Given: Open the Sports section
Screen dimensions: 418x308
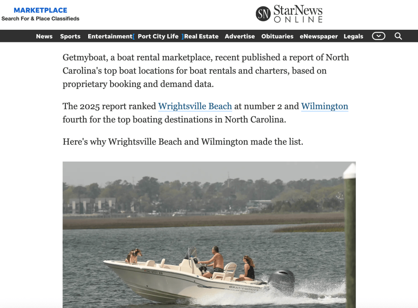Looking at the screenshot, I should click(x=70, y=36).
